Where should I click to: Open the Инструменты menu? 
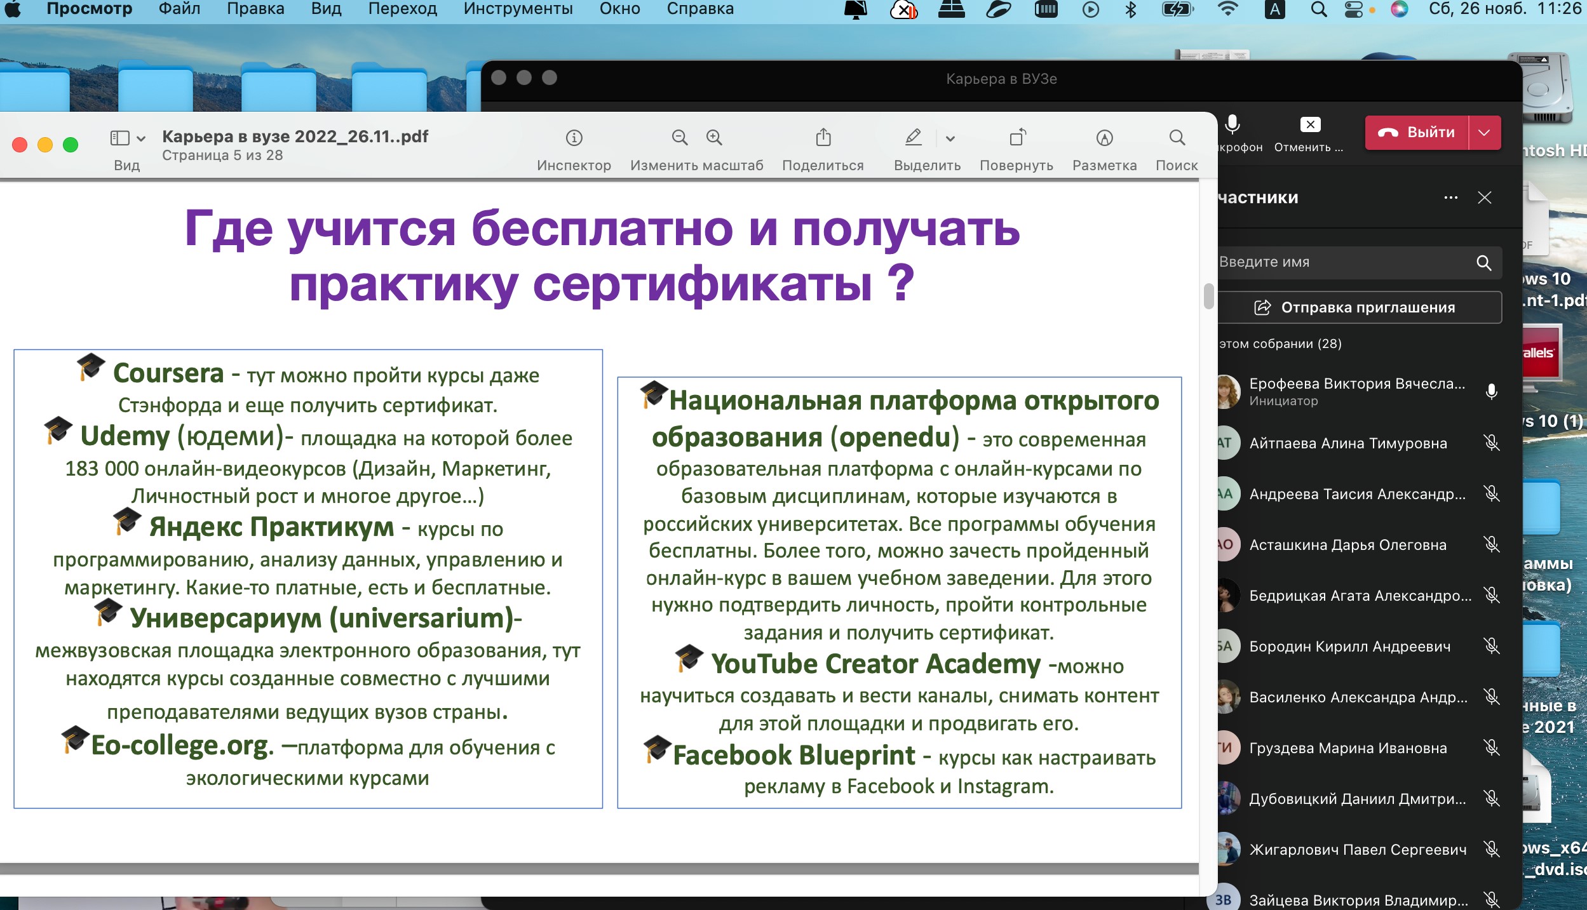(518, 9)
